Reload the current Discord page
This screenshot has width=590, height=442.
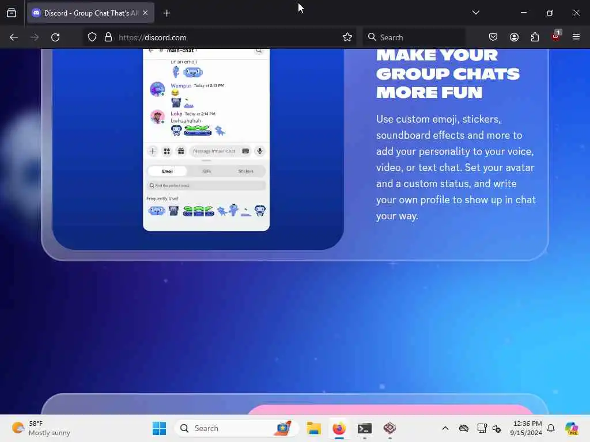(55, 37)
